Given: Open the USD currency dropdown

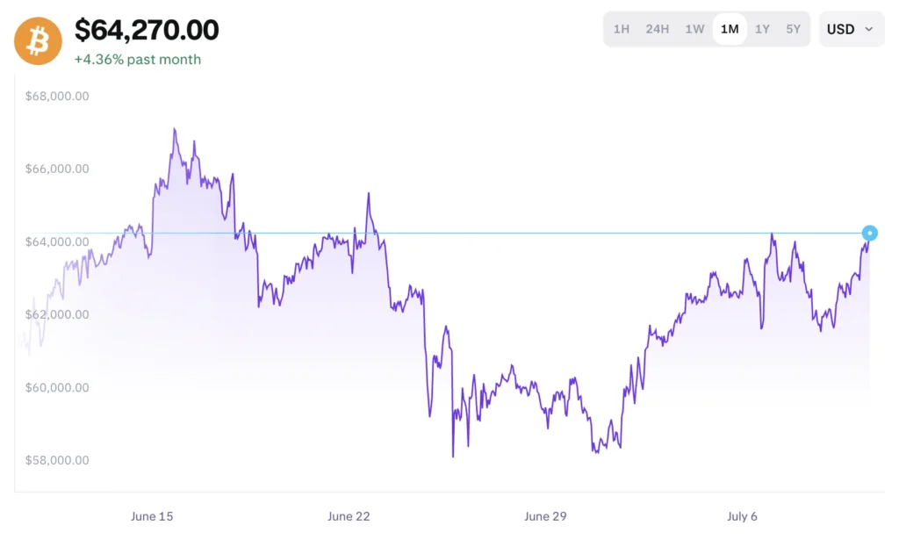Looking at the screenshot, I should pos(852,29).
